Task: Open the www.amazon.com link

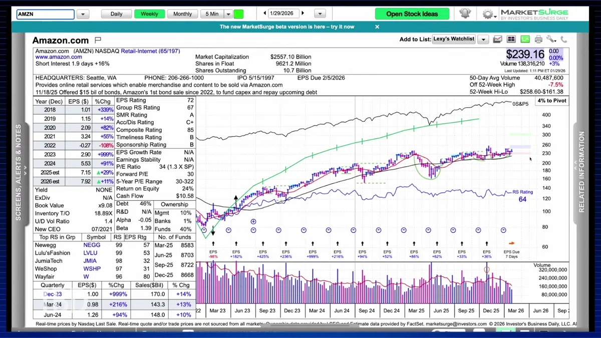Action: coord(59,57)
